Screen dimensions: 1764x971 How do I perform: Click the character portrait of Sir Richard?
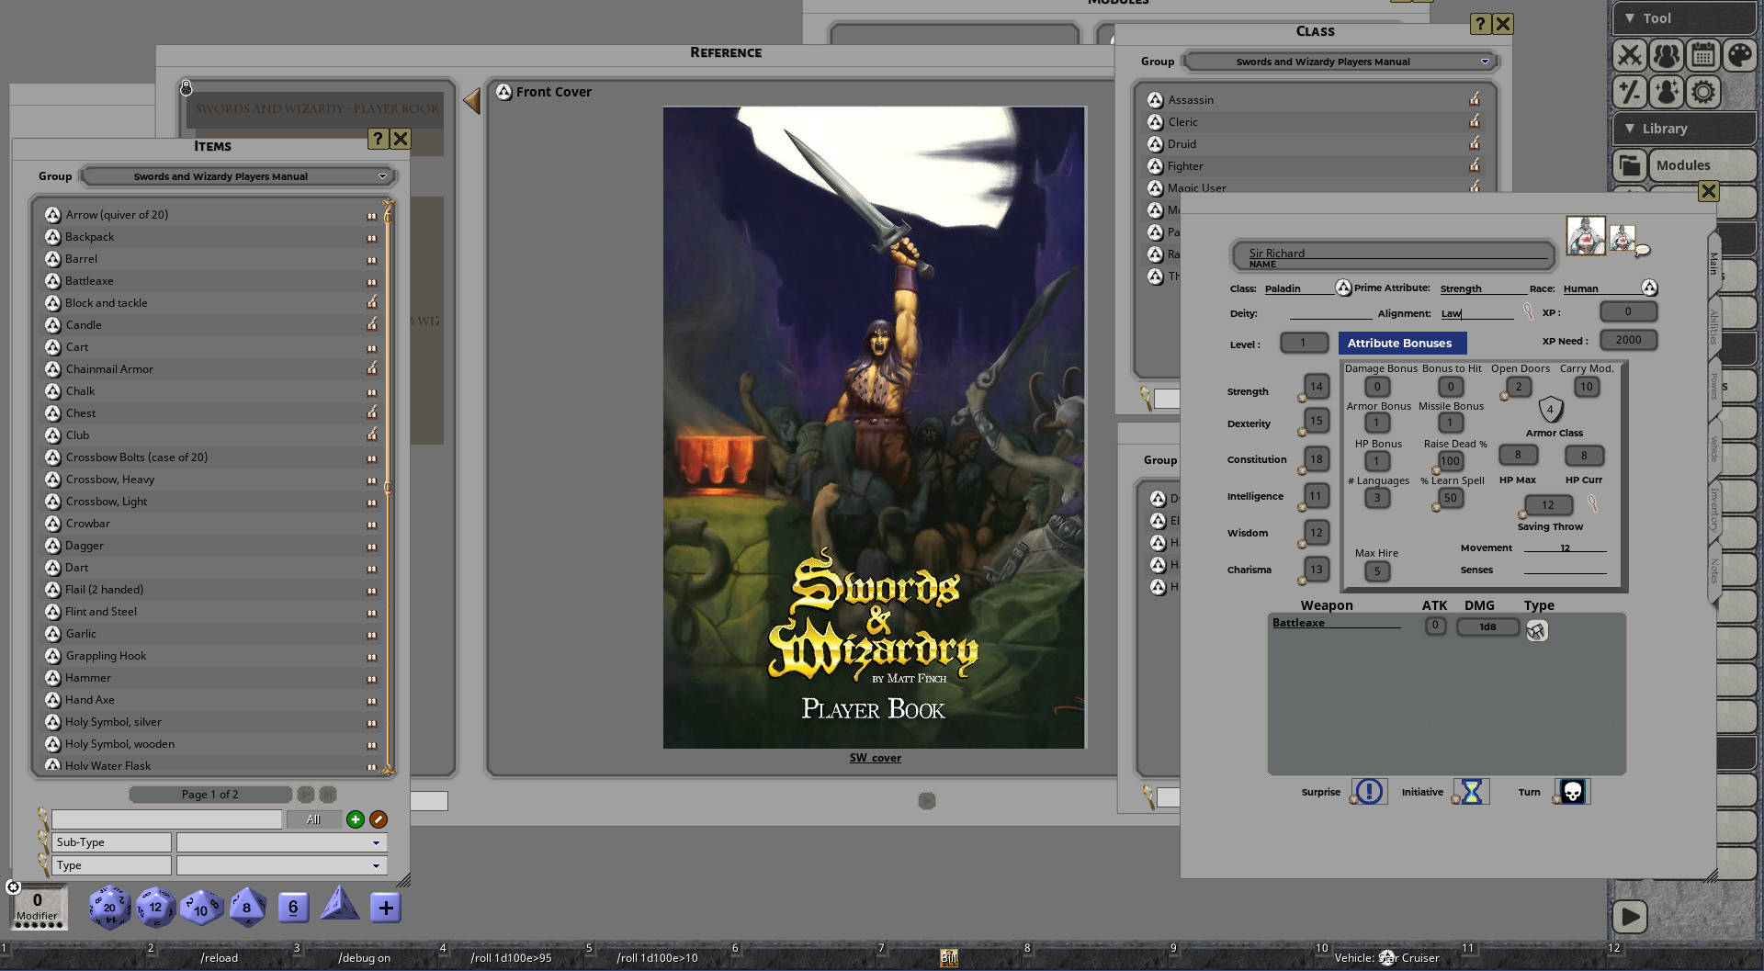click(x=1586, y=236)
